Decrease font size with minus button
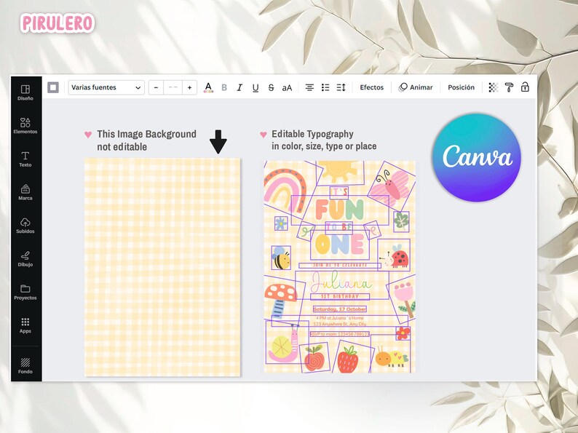 point(156,87)
